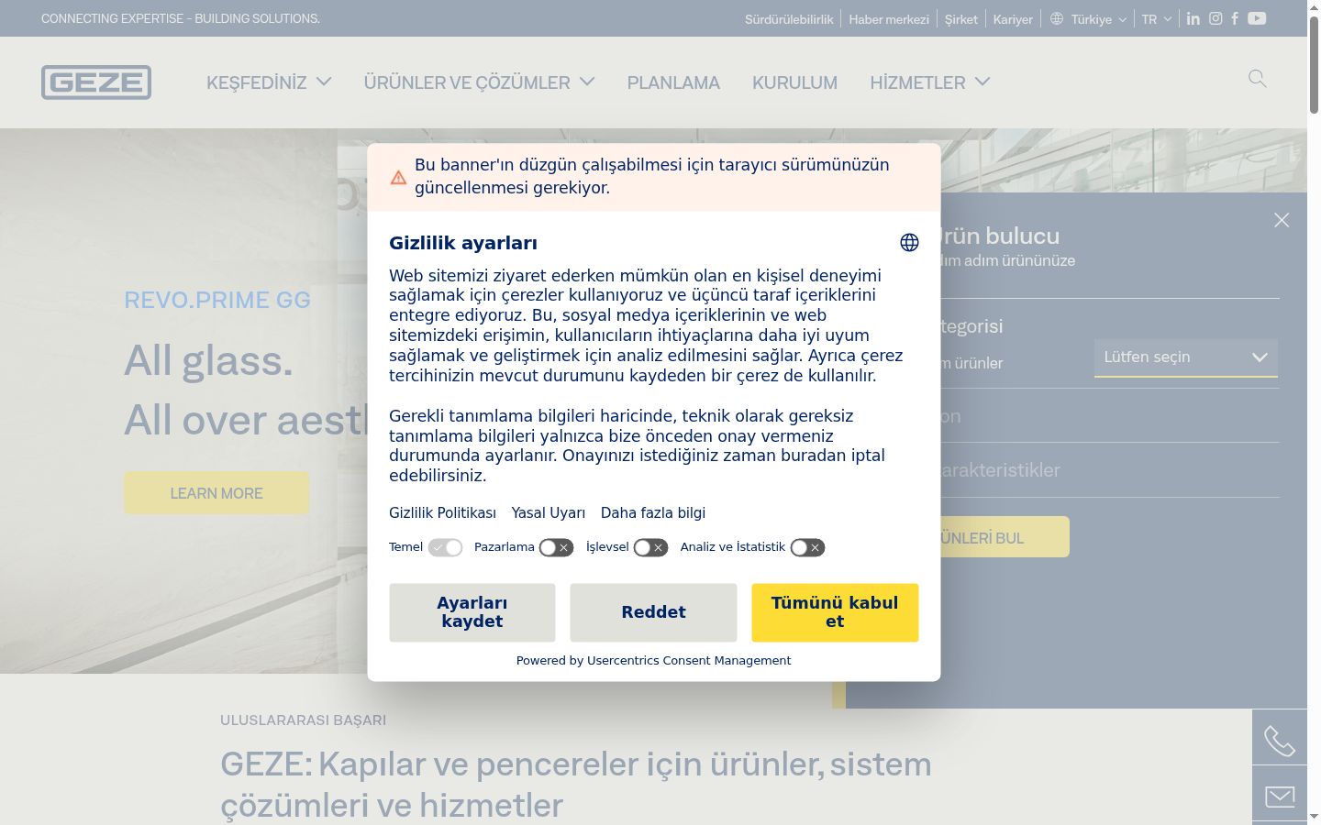Open site search magnifier icon
This screenshot has height=825, width=1321.
(x=1258, y=79)
